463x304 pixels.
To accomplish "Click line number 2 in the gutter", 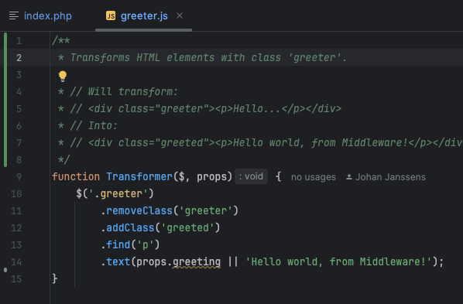I will click(x=19, y=57).
